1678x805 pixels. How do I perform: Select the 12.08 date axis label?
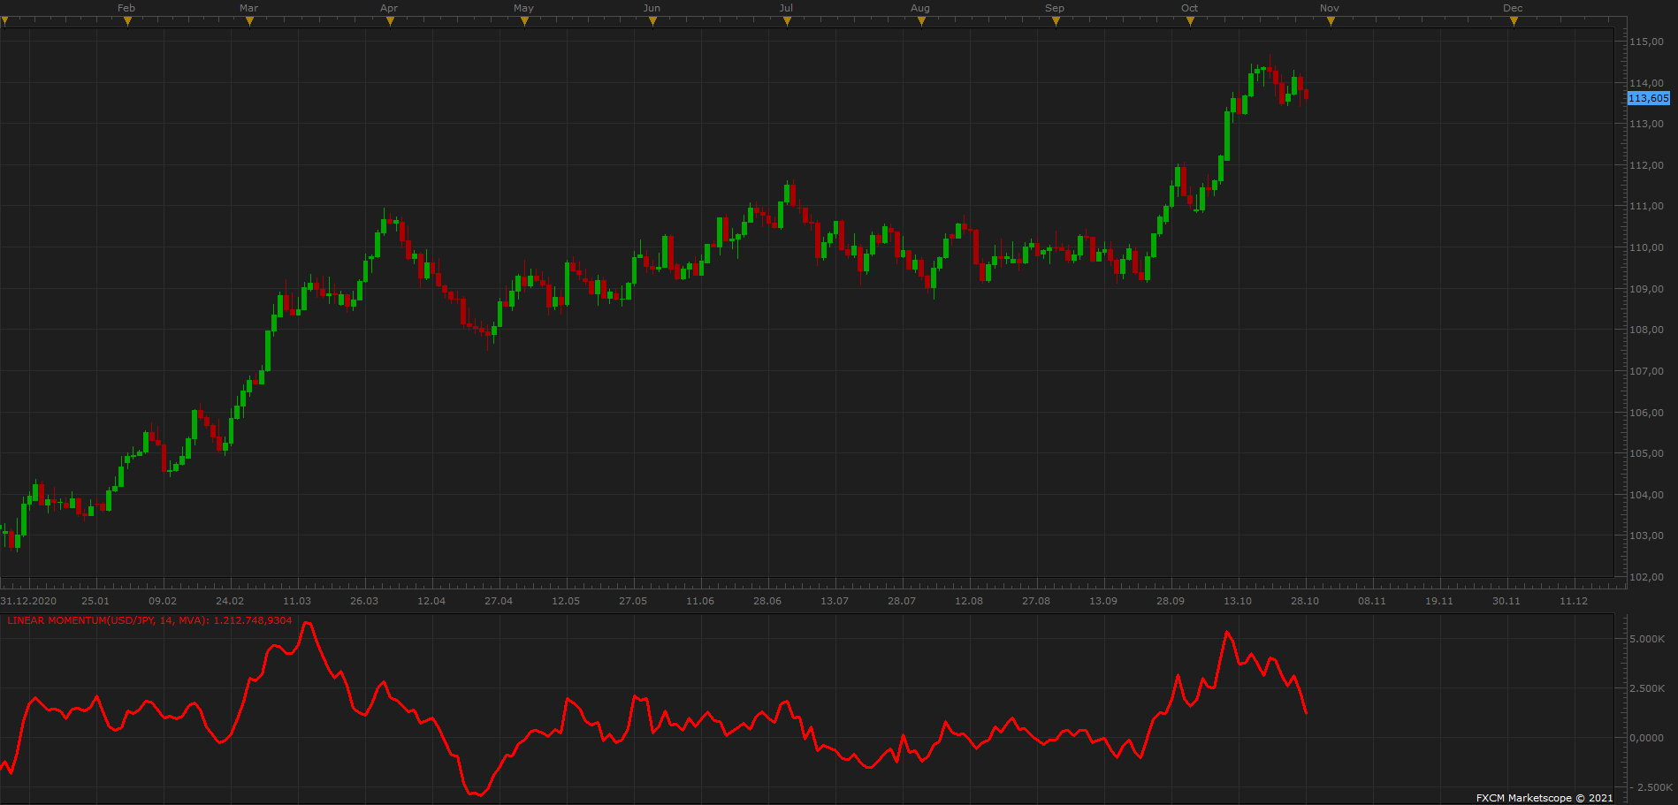[x=969, y=601]
